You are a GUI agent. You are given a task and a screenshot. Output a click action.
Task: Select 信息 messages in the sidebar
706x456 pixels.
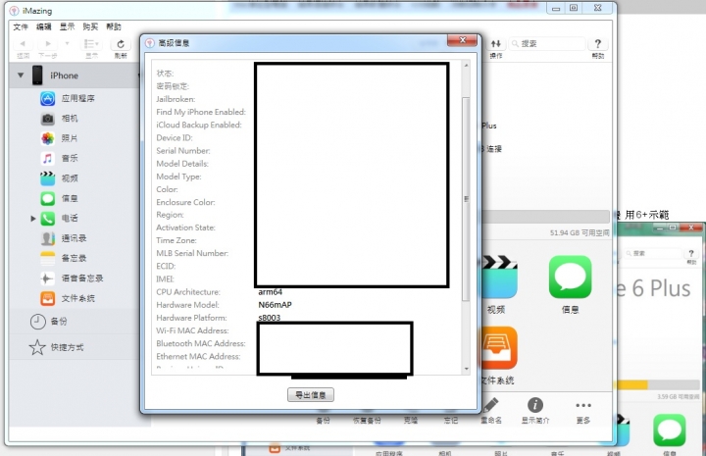click(60, 198)
